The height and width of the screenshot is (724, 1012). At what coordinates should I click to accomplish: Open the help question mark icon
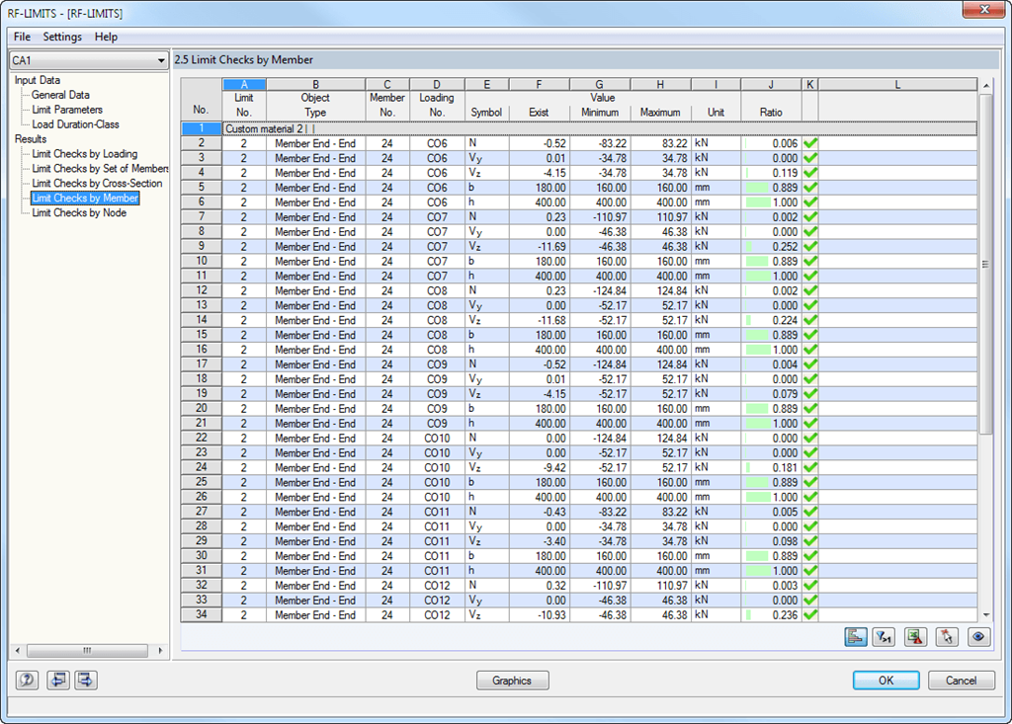point(27,680)
